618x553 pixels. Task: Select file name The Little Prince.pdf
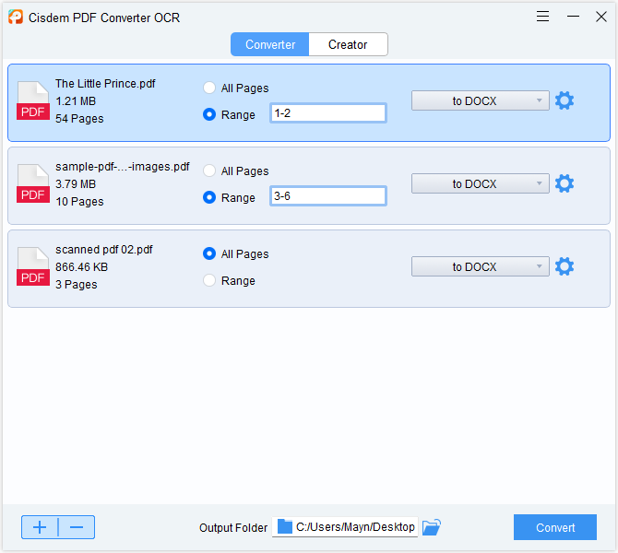click(x=105, y=84)
